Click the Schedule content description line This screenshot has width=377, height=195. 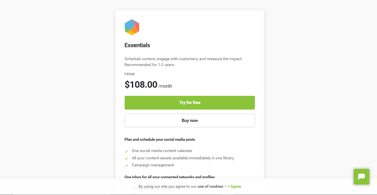(183, 59)
